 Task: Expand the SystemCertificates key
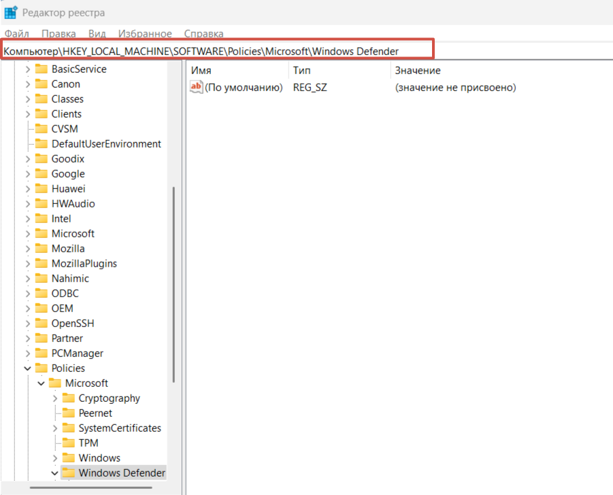(x=54, y=428)
